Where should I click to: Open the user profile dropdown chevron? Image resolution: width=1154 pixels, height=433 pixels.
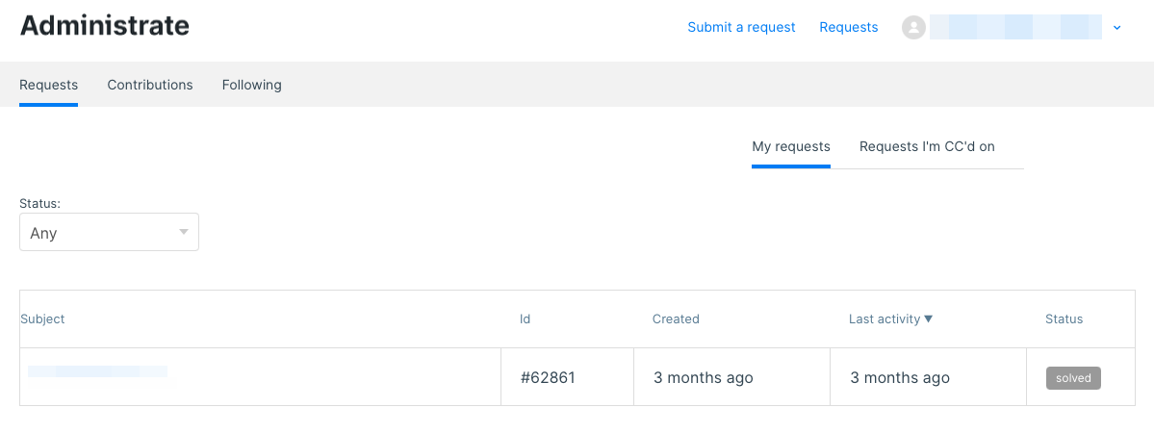[x=1116, y=28]
